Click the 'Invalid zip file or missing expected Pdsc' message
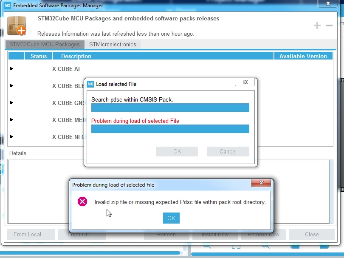 pos(180,202)
